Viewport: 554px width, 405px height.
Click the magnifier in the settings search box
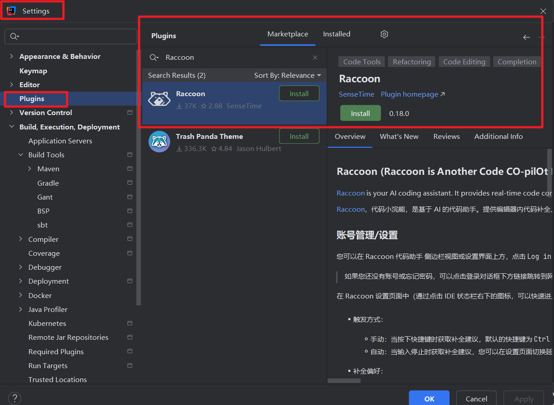[x=15, y=36]
